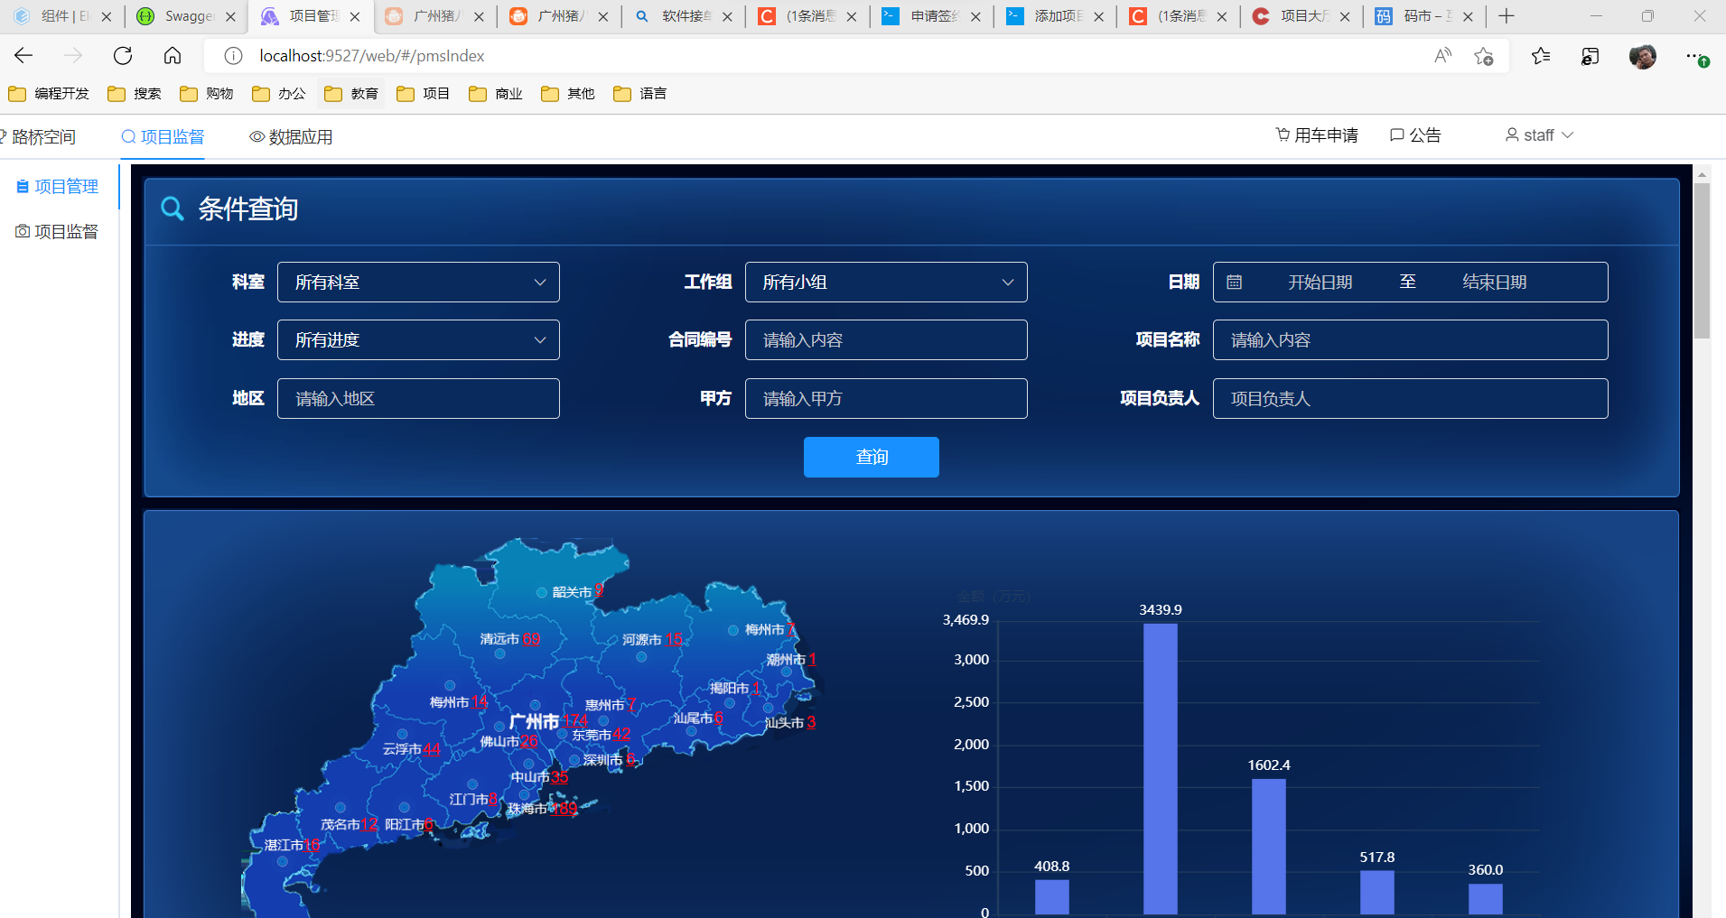
Task: Click the 公告 speech bubble icon
Action: (x=1395, y=134)
